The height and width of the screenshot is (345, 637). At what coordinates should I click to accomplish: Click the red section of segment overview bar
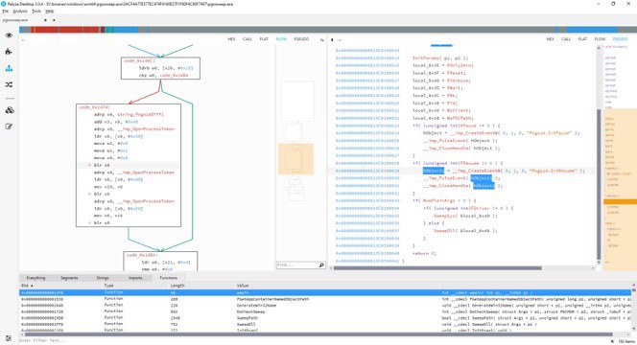tap(65, 30)
